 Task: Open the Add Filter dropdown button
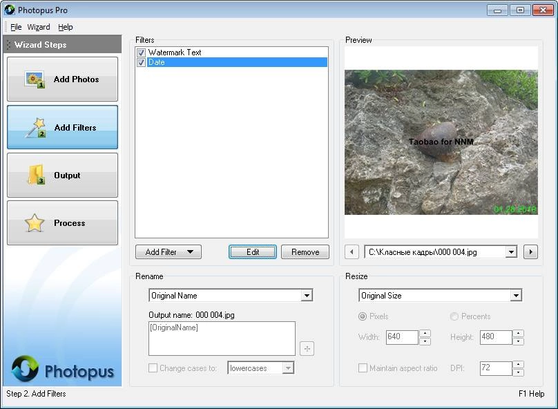[x=169, y=252]
